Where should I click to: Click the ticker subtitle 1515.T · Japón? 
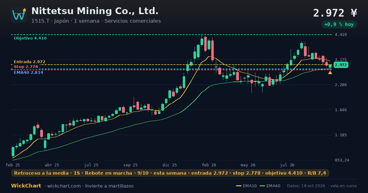50,21
